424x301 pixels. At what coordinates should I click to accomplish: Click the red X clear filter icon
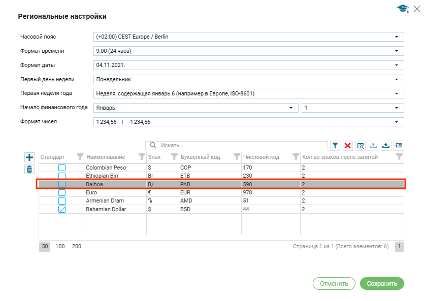(348, 146)
